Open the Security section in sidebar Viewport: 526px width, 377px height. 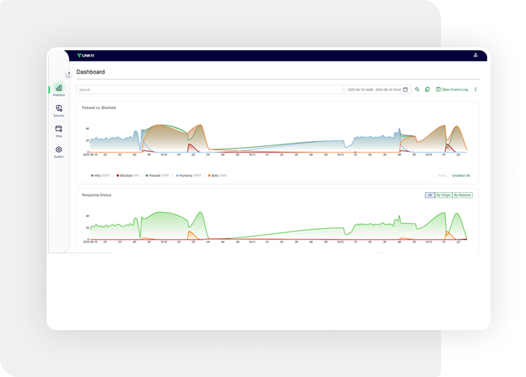59,110
